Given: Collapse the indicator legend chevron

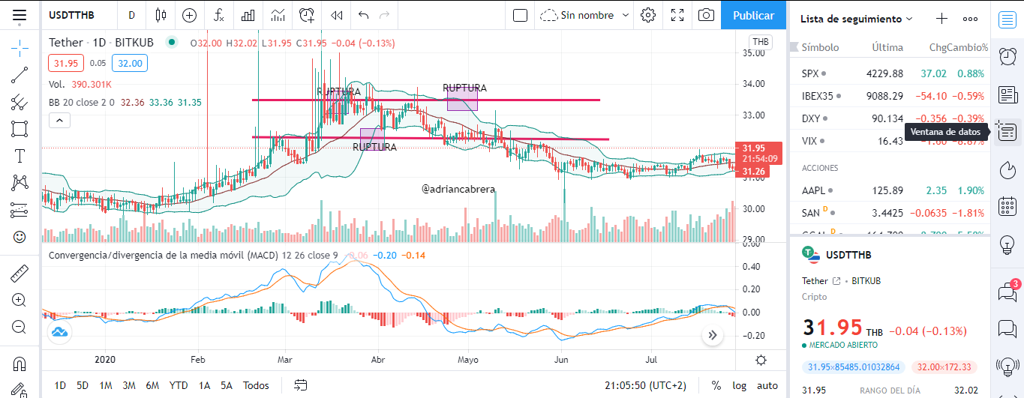Looking at the screenshot, I should click(x=60, y=120).
